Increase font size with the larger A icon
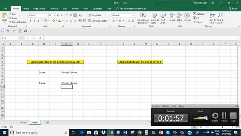The image size is (241, 136). coord(58,15)
